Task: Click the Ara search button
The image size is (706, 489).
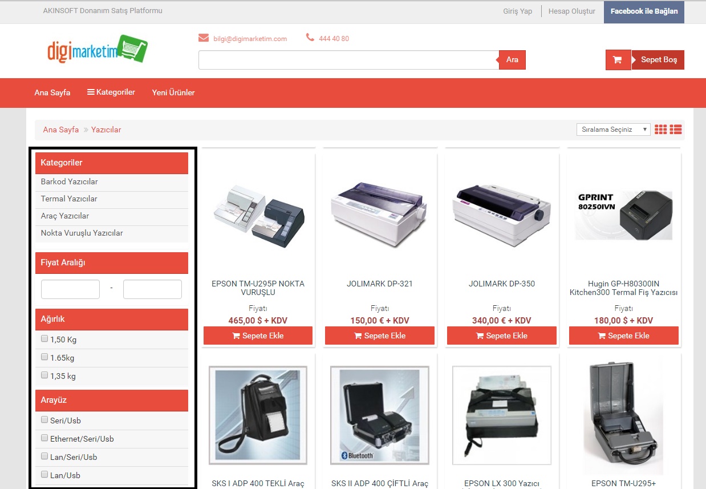Action: click(x=512, y=60)
